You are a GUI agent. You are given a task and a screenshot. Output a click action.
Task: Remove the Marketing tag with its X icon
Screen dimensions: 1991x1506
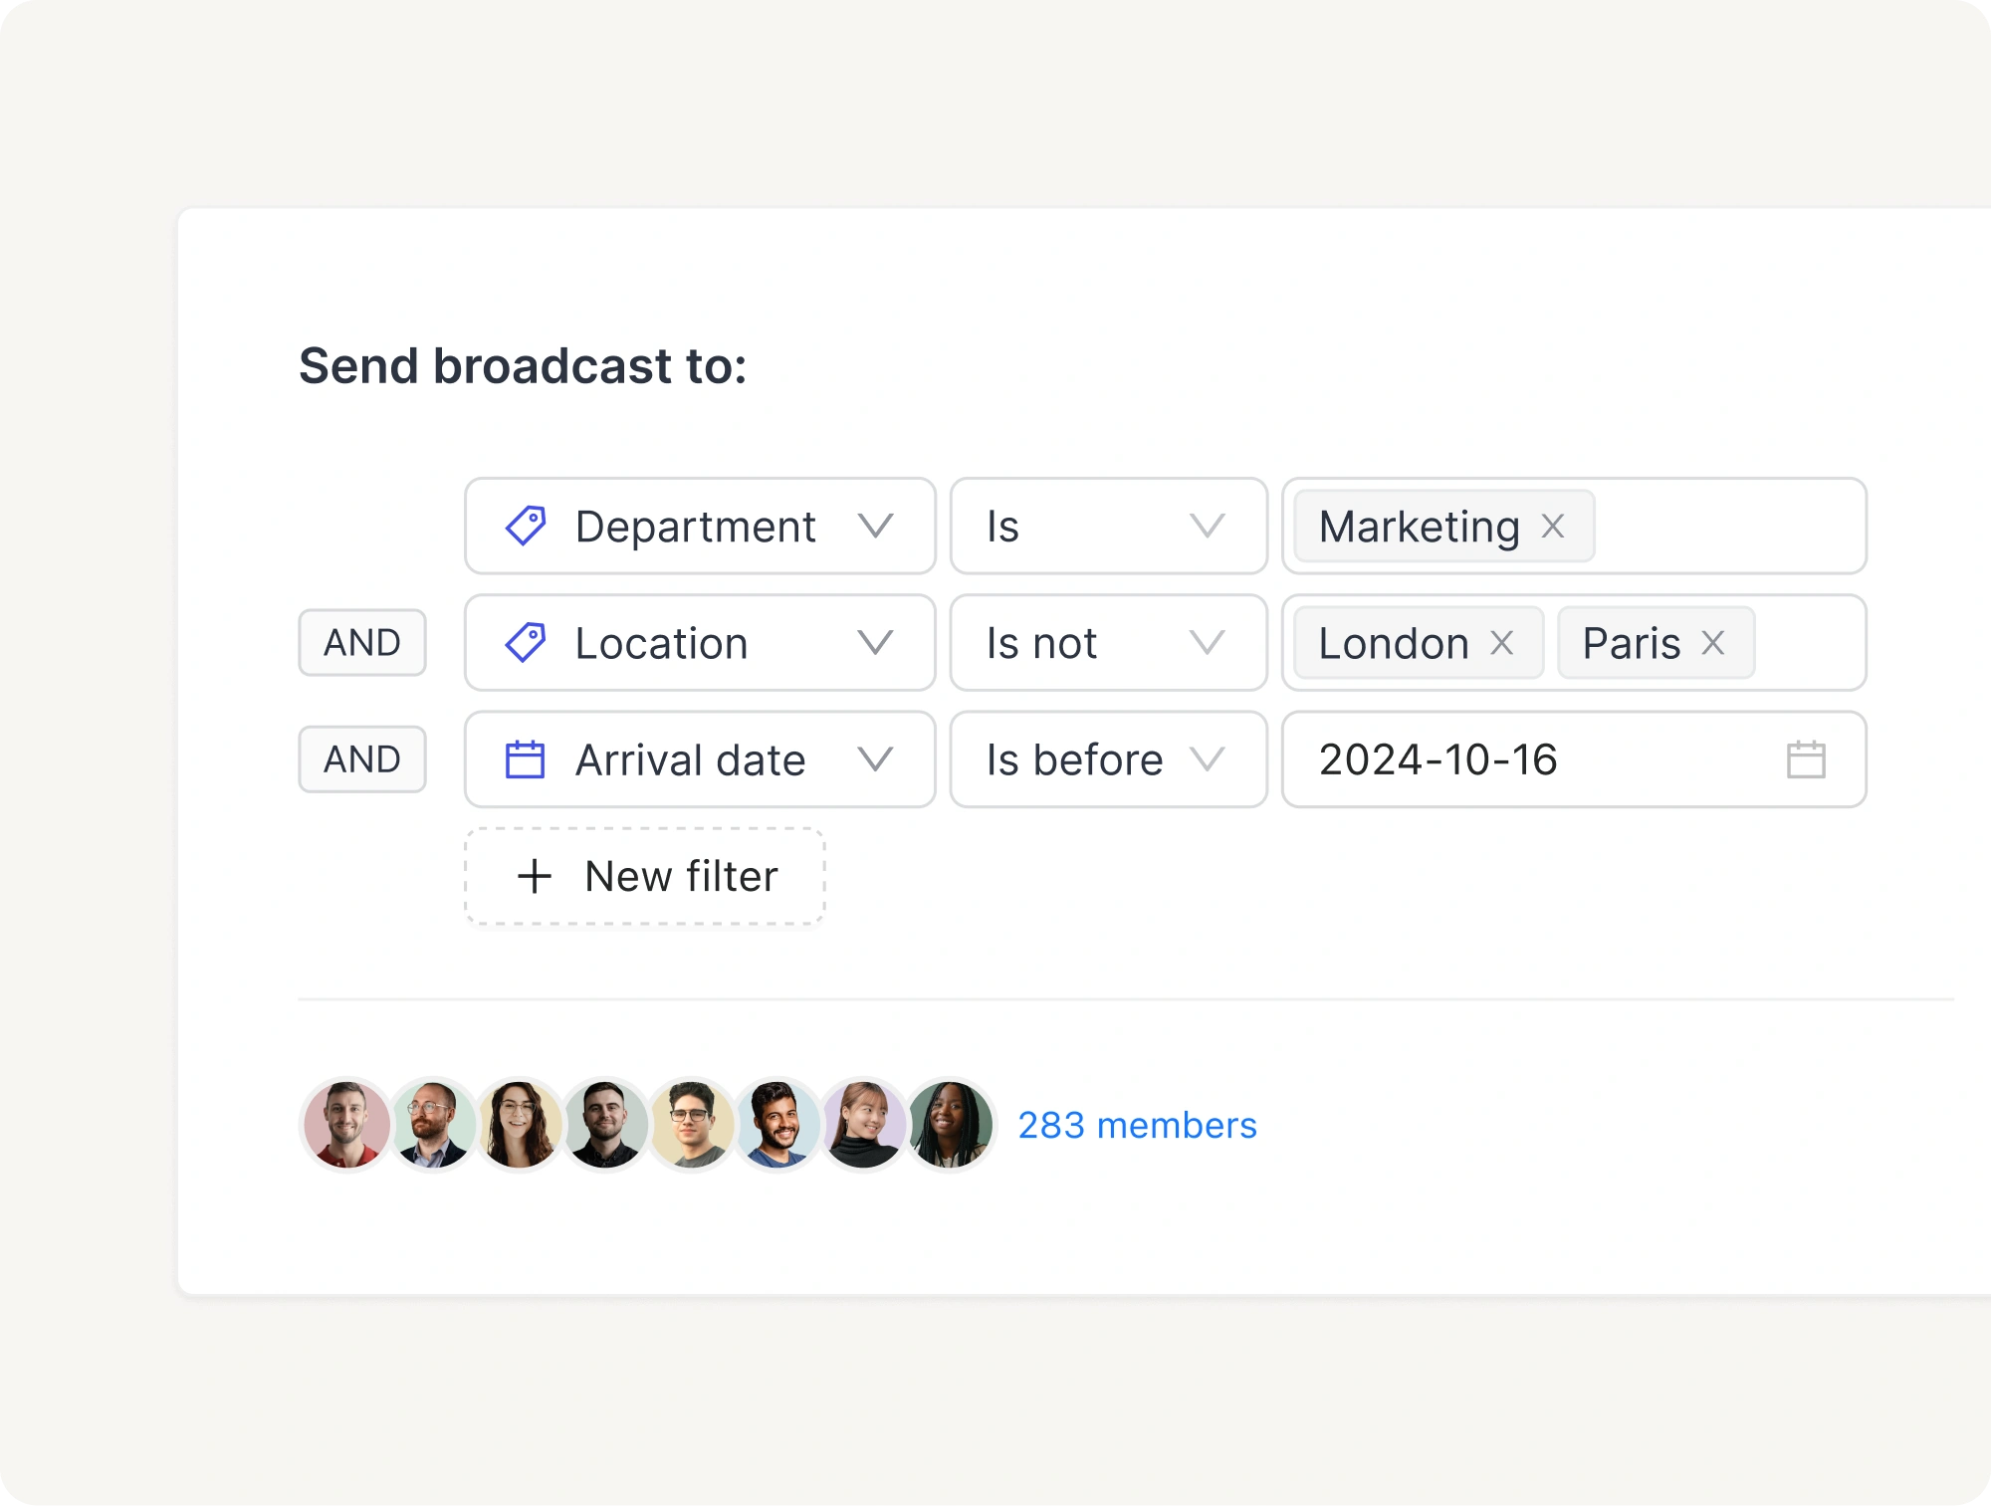tap(1554, 527)
